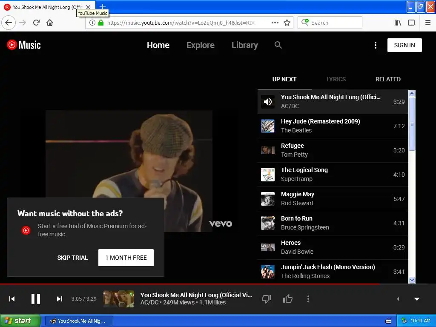
Task: Switch to the LYRICS tab
Action: [x=336, y=79]
